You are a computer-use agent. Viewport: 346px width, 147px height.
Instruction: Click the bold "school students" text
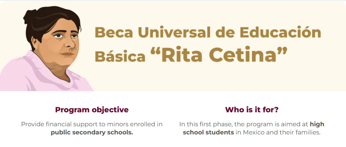click(x=208, y=132)
